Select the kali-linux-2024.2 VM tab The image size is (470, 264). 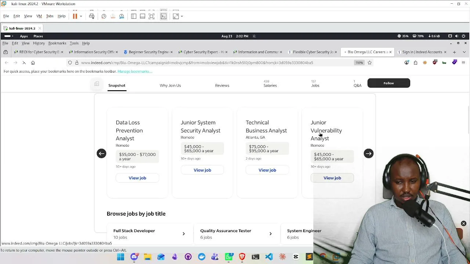click(22, 28)
